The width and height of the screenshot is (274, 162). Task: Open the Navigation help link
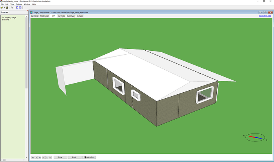coord(265,16)
